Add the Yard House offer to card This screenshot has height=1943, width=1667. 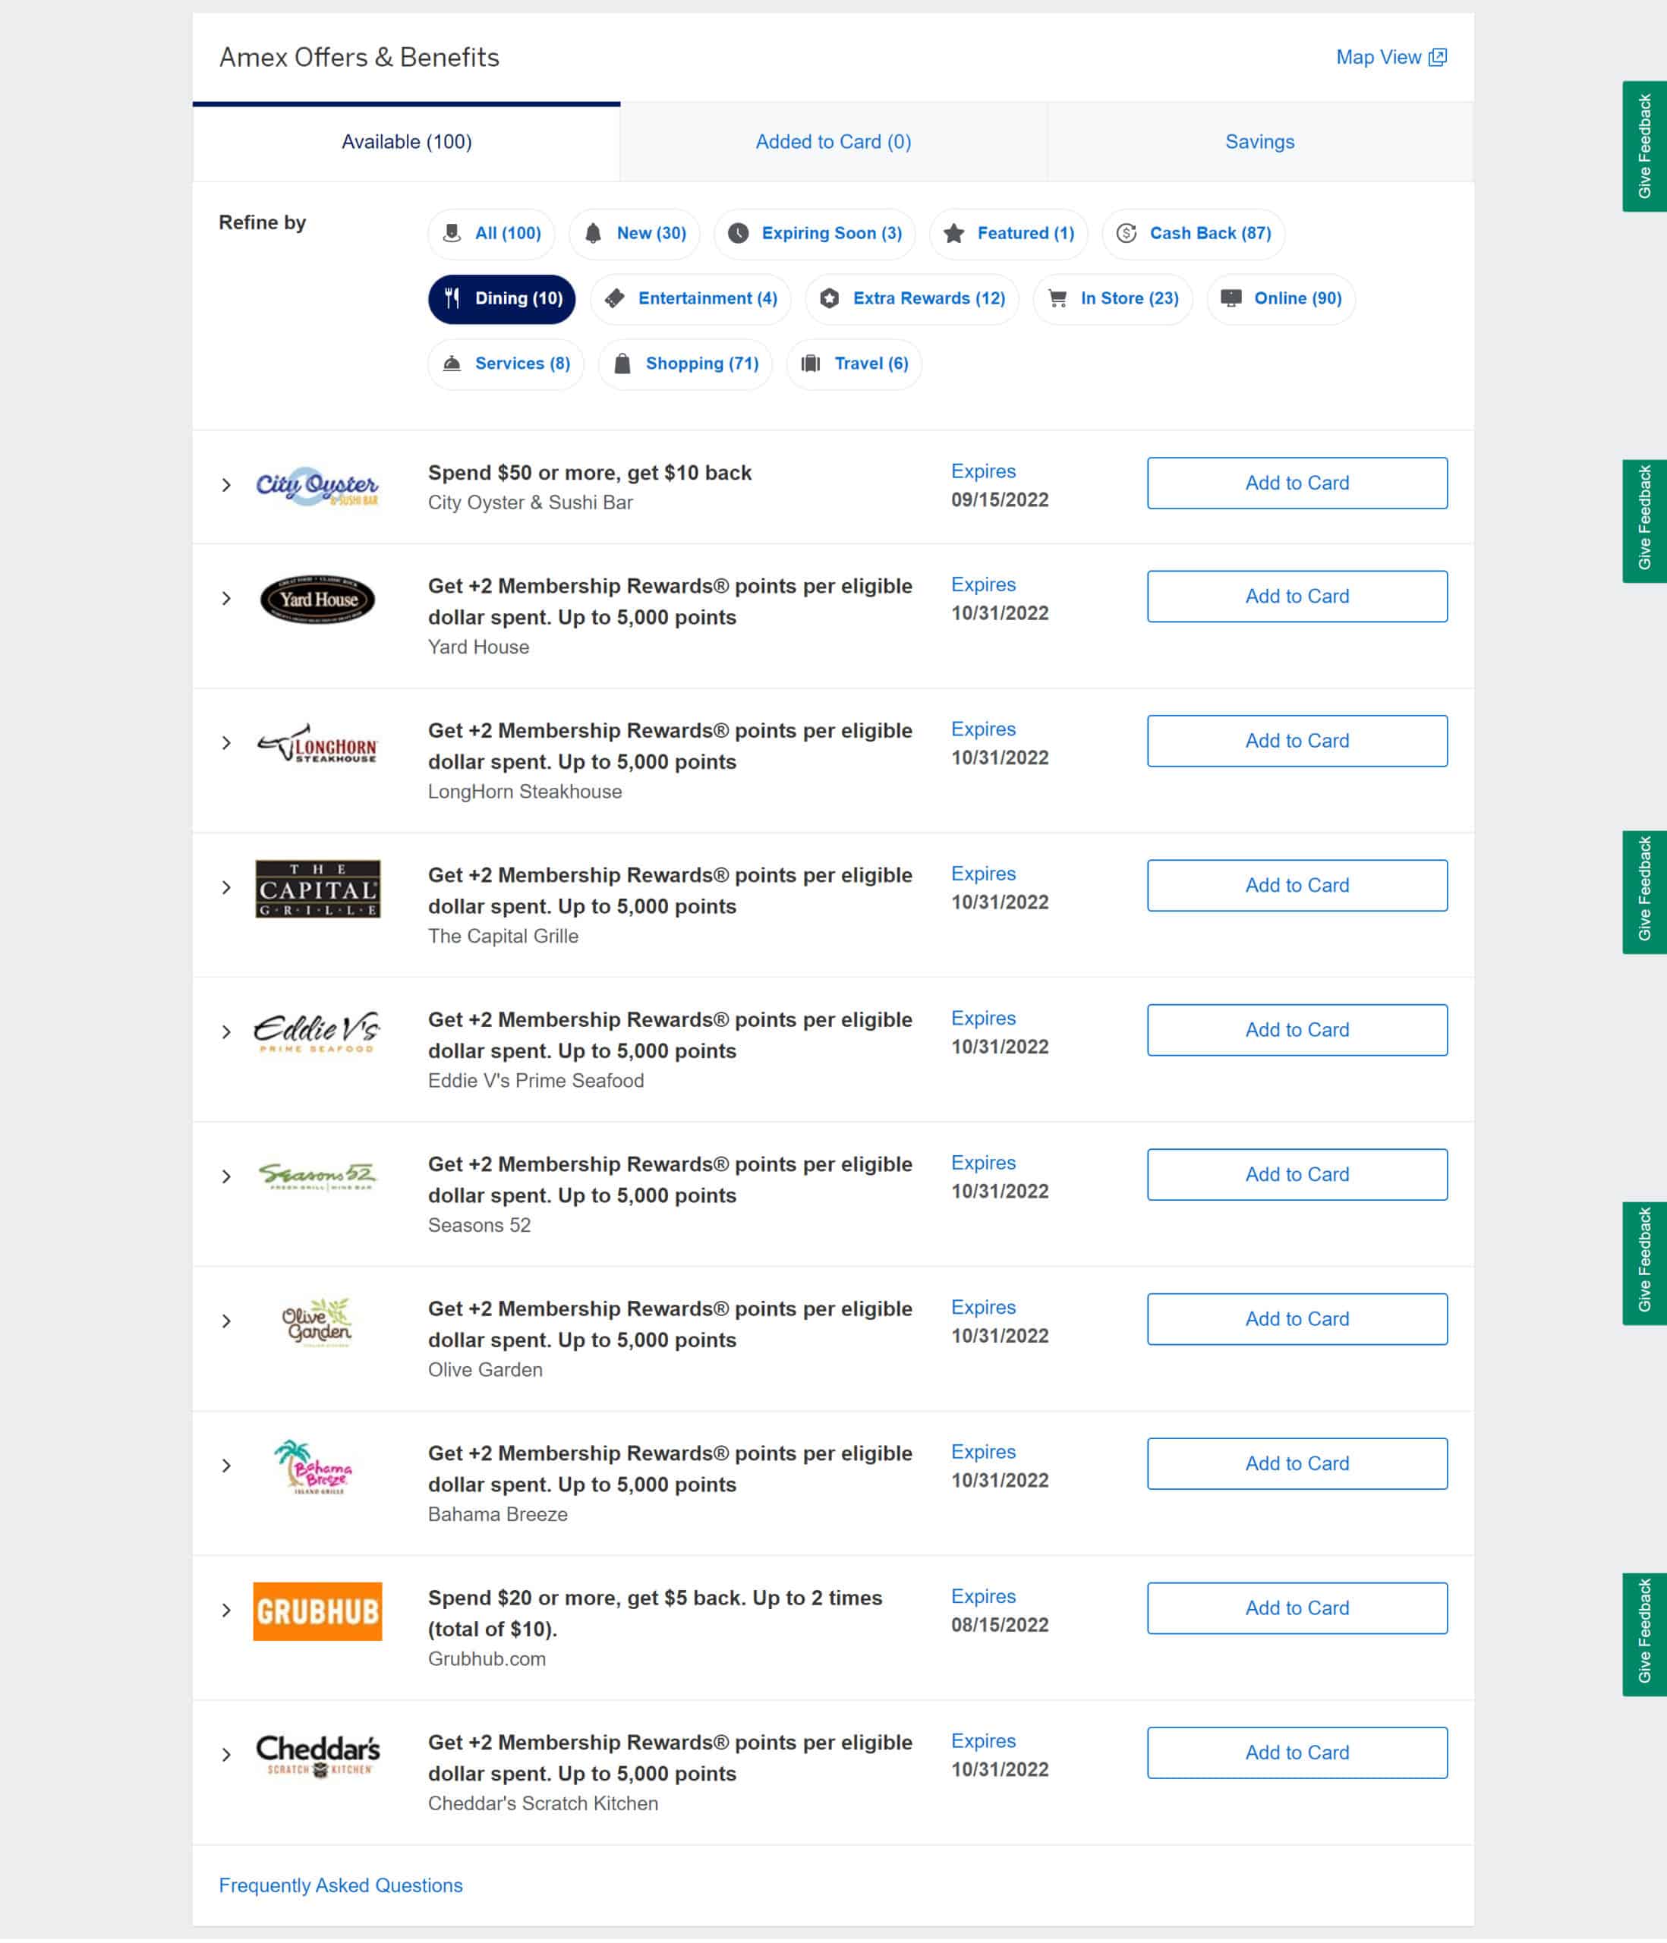(x=1297, y=597)
